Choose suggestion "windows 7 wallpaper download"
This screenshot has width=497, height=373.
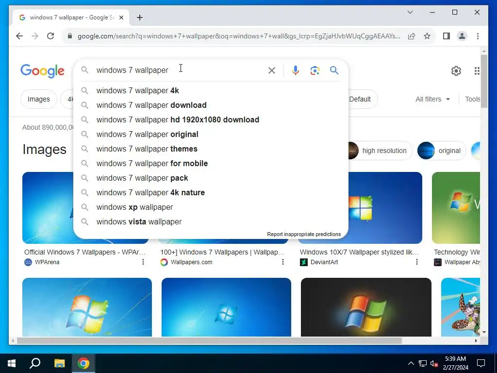[211, 105]
